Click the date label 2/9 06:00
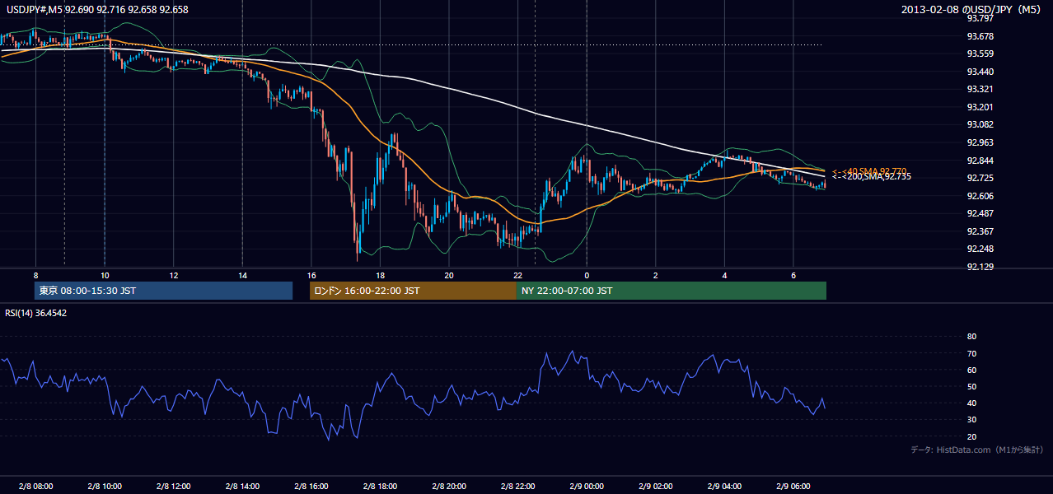The image size is (1053, 494). pos(793,487)
